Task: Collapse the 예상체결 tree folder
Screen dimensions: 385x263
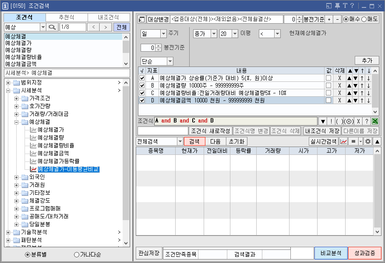Action: [17, 122]
